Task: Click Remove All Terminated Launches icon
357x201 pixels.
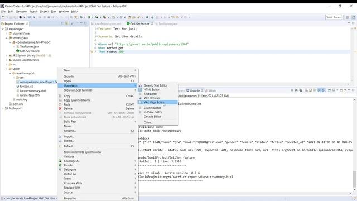Action: pos(301,90)
